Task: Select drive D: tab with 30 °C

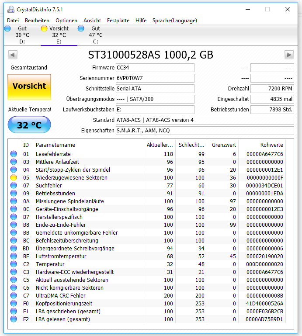Action: 22,35
